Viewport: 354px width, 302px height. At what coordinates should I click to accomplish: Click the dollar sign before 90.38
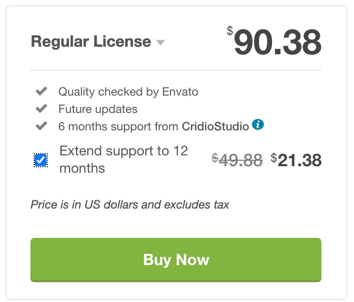point(230,31)
